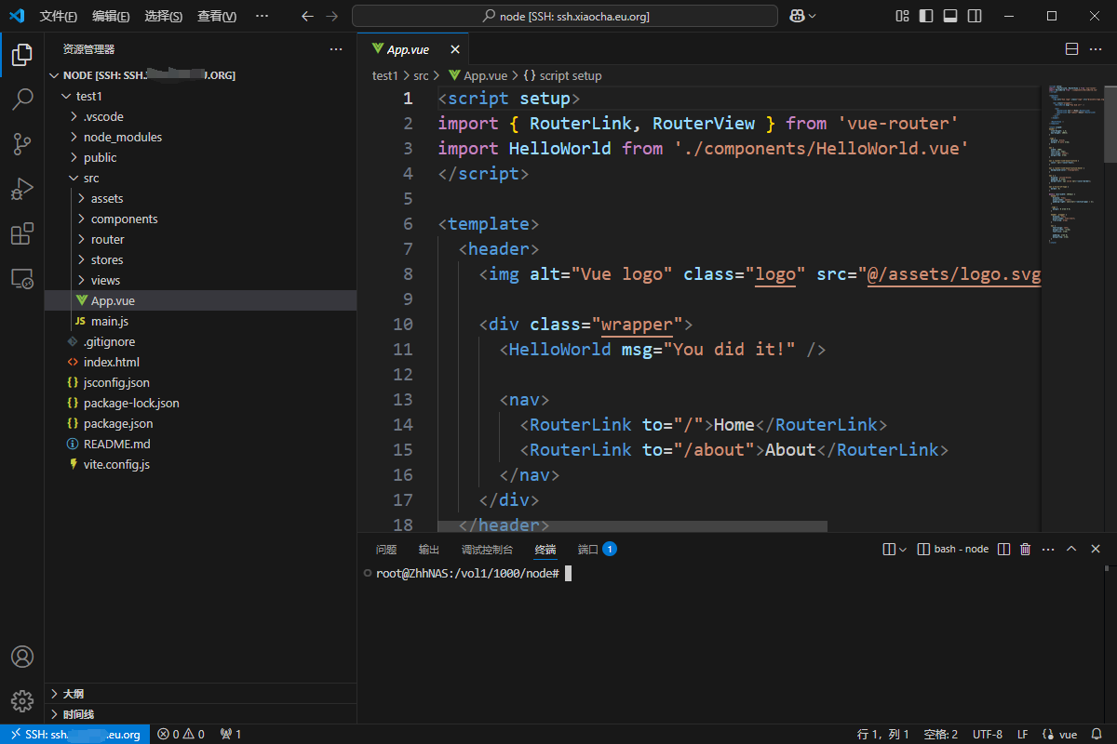The width and height of the screenshot is (1117, 744).
Task: Open the Accounts menu icon
Action: click(22, 657)
